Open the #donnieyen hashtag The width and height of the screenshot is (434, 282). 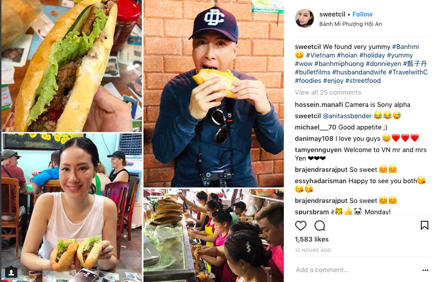click(383, 64)
